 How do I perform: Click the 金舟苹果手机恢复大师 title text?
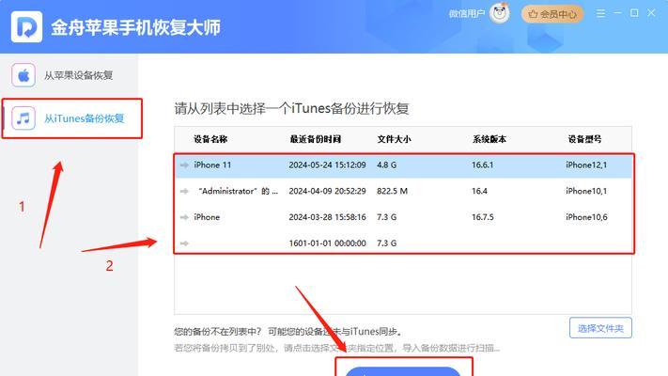coord(135,27)
